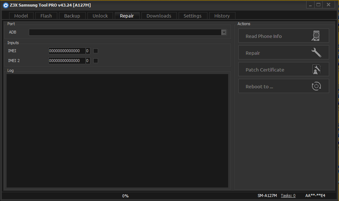This screenshot has height=201, width=339.
Task: Enable the IMEI checkbox
Action: click(96, 51)
